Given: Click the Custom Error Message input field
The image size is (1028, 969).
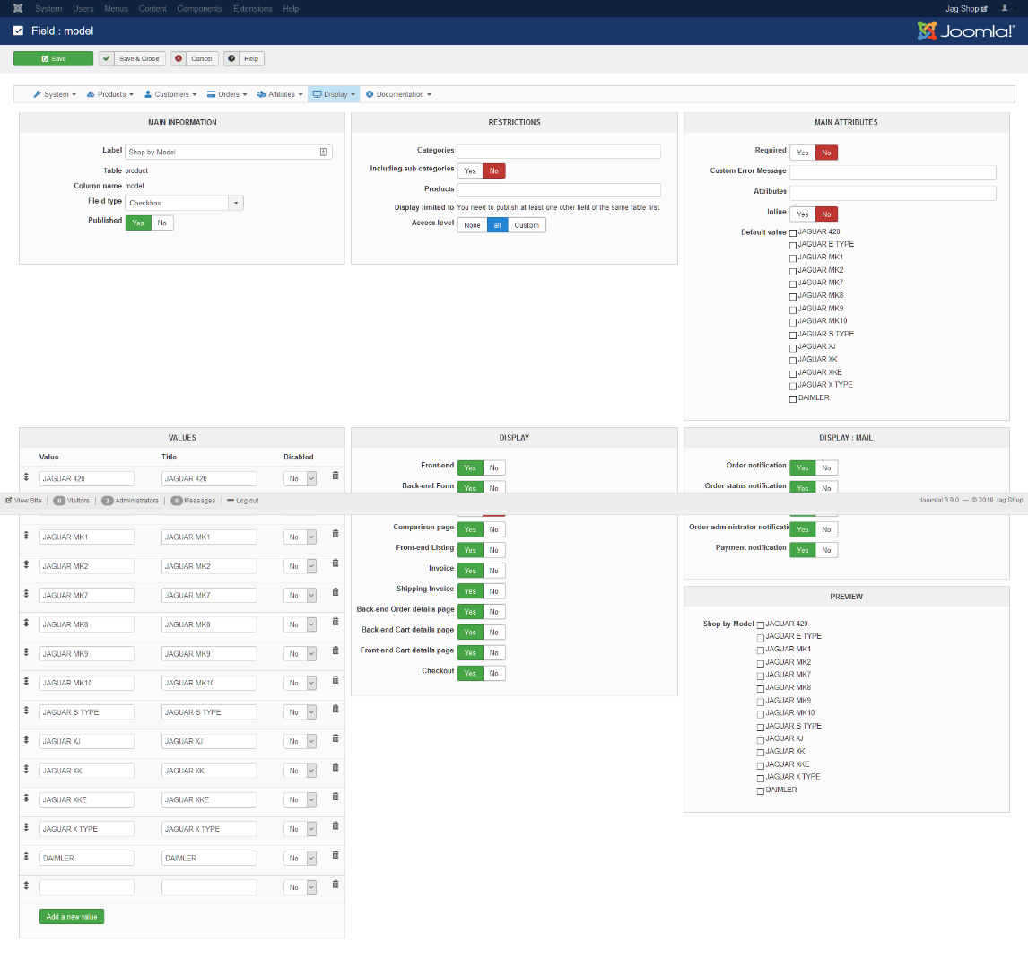Looking at the screenshot, I should (x=893, y=172).
